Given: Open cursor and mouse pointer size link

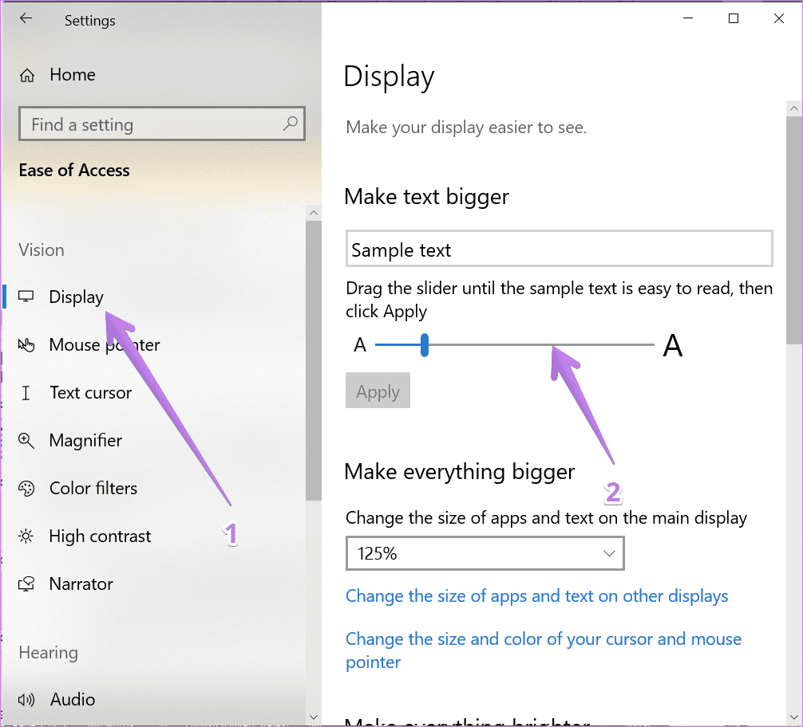Looking at the screenshot, I should pos(544,650).
